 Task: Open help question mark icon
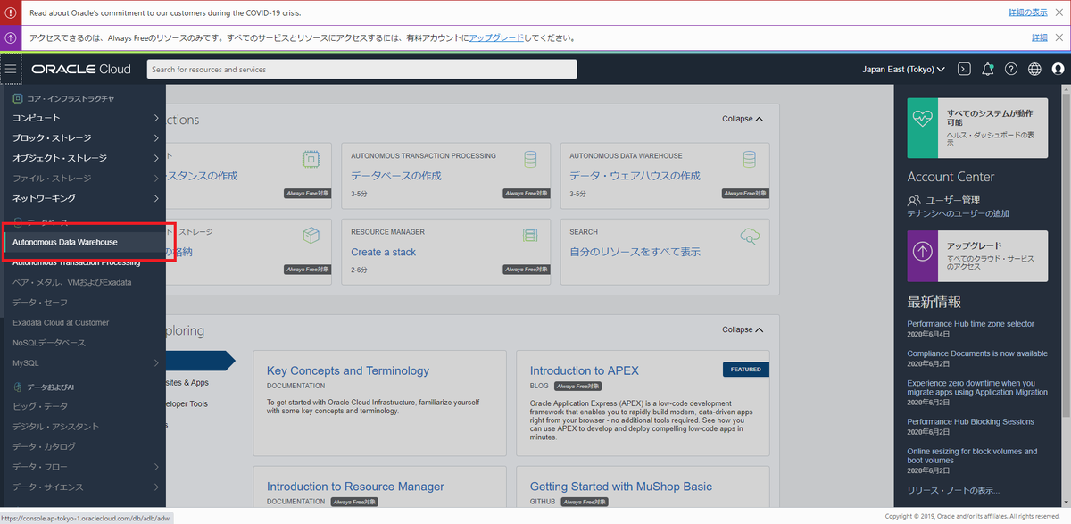[x=1011, y=69]
